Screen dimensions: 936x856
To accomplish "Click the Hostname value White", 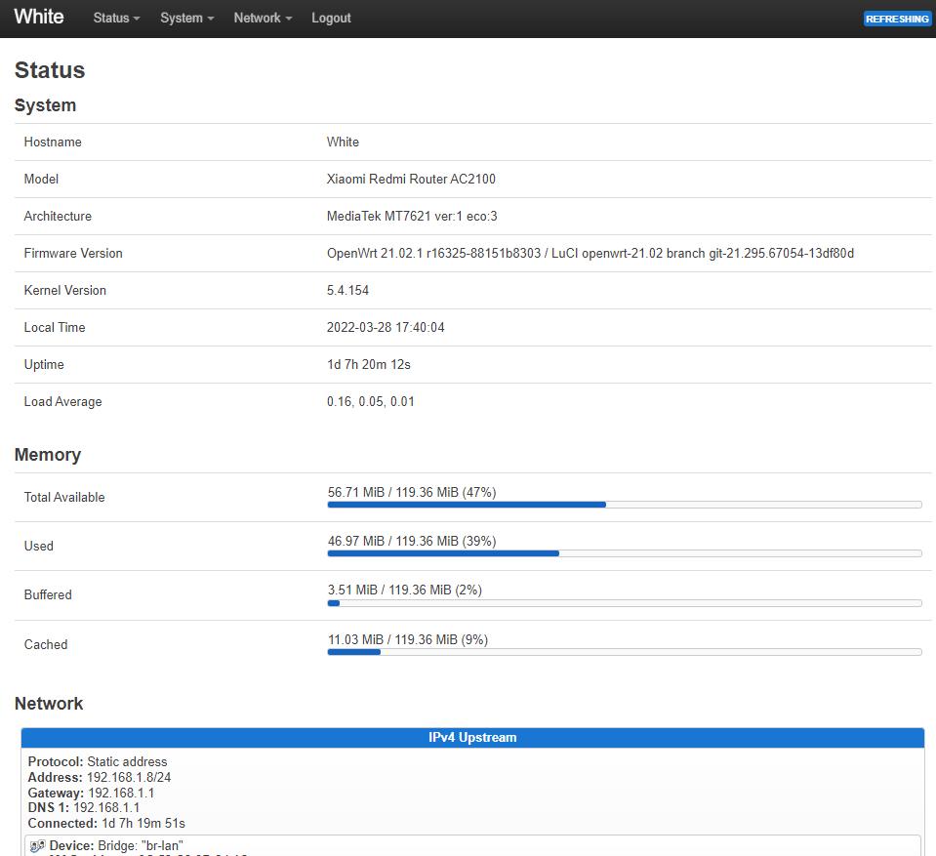I will pos(343,143).
